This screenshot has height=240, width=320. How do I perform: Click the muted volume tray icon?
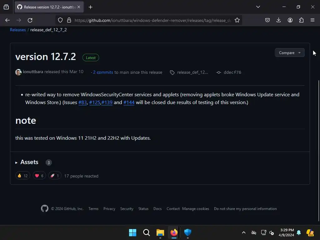click(272, 232)
